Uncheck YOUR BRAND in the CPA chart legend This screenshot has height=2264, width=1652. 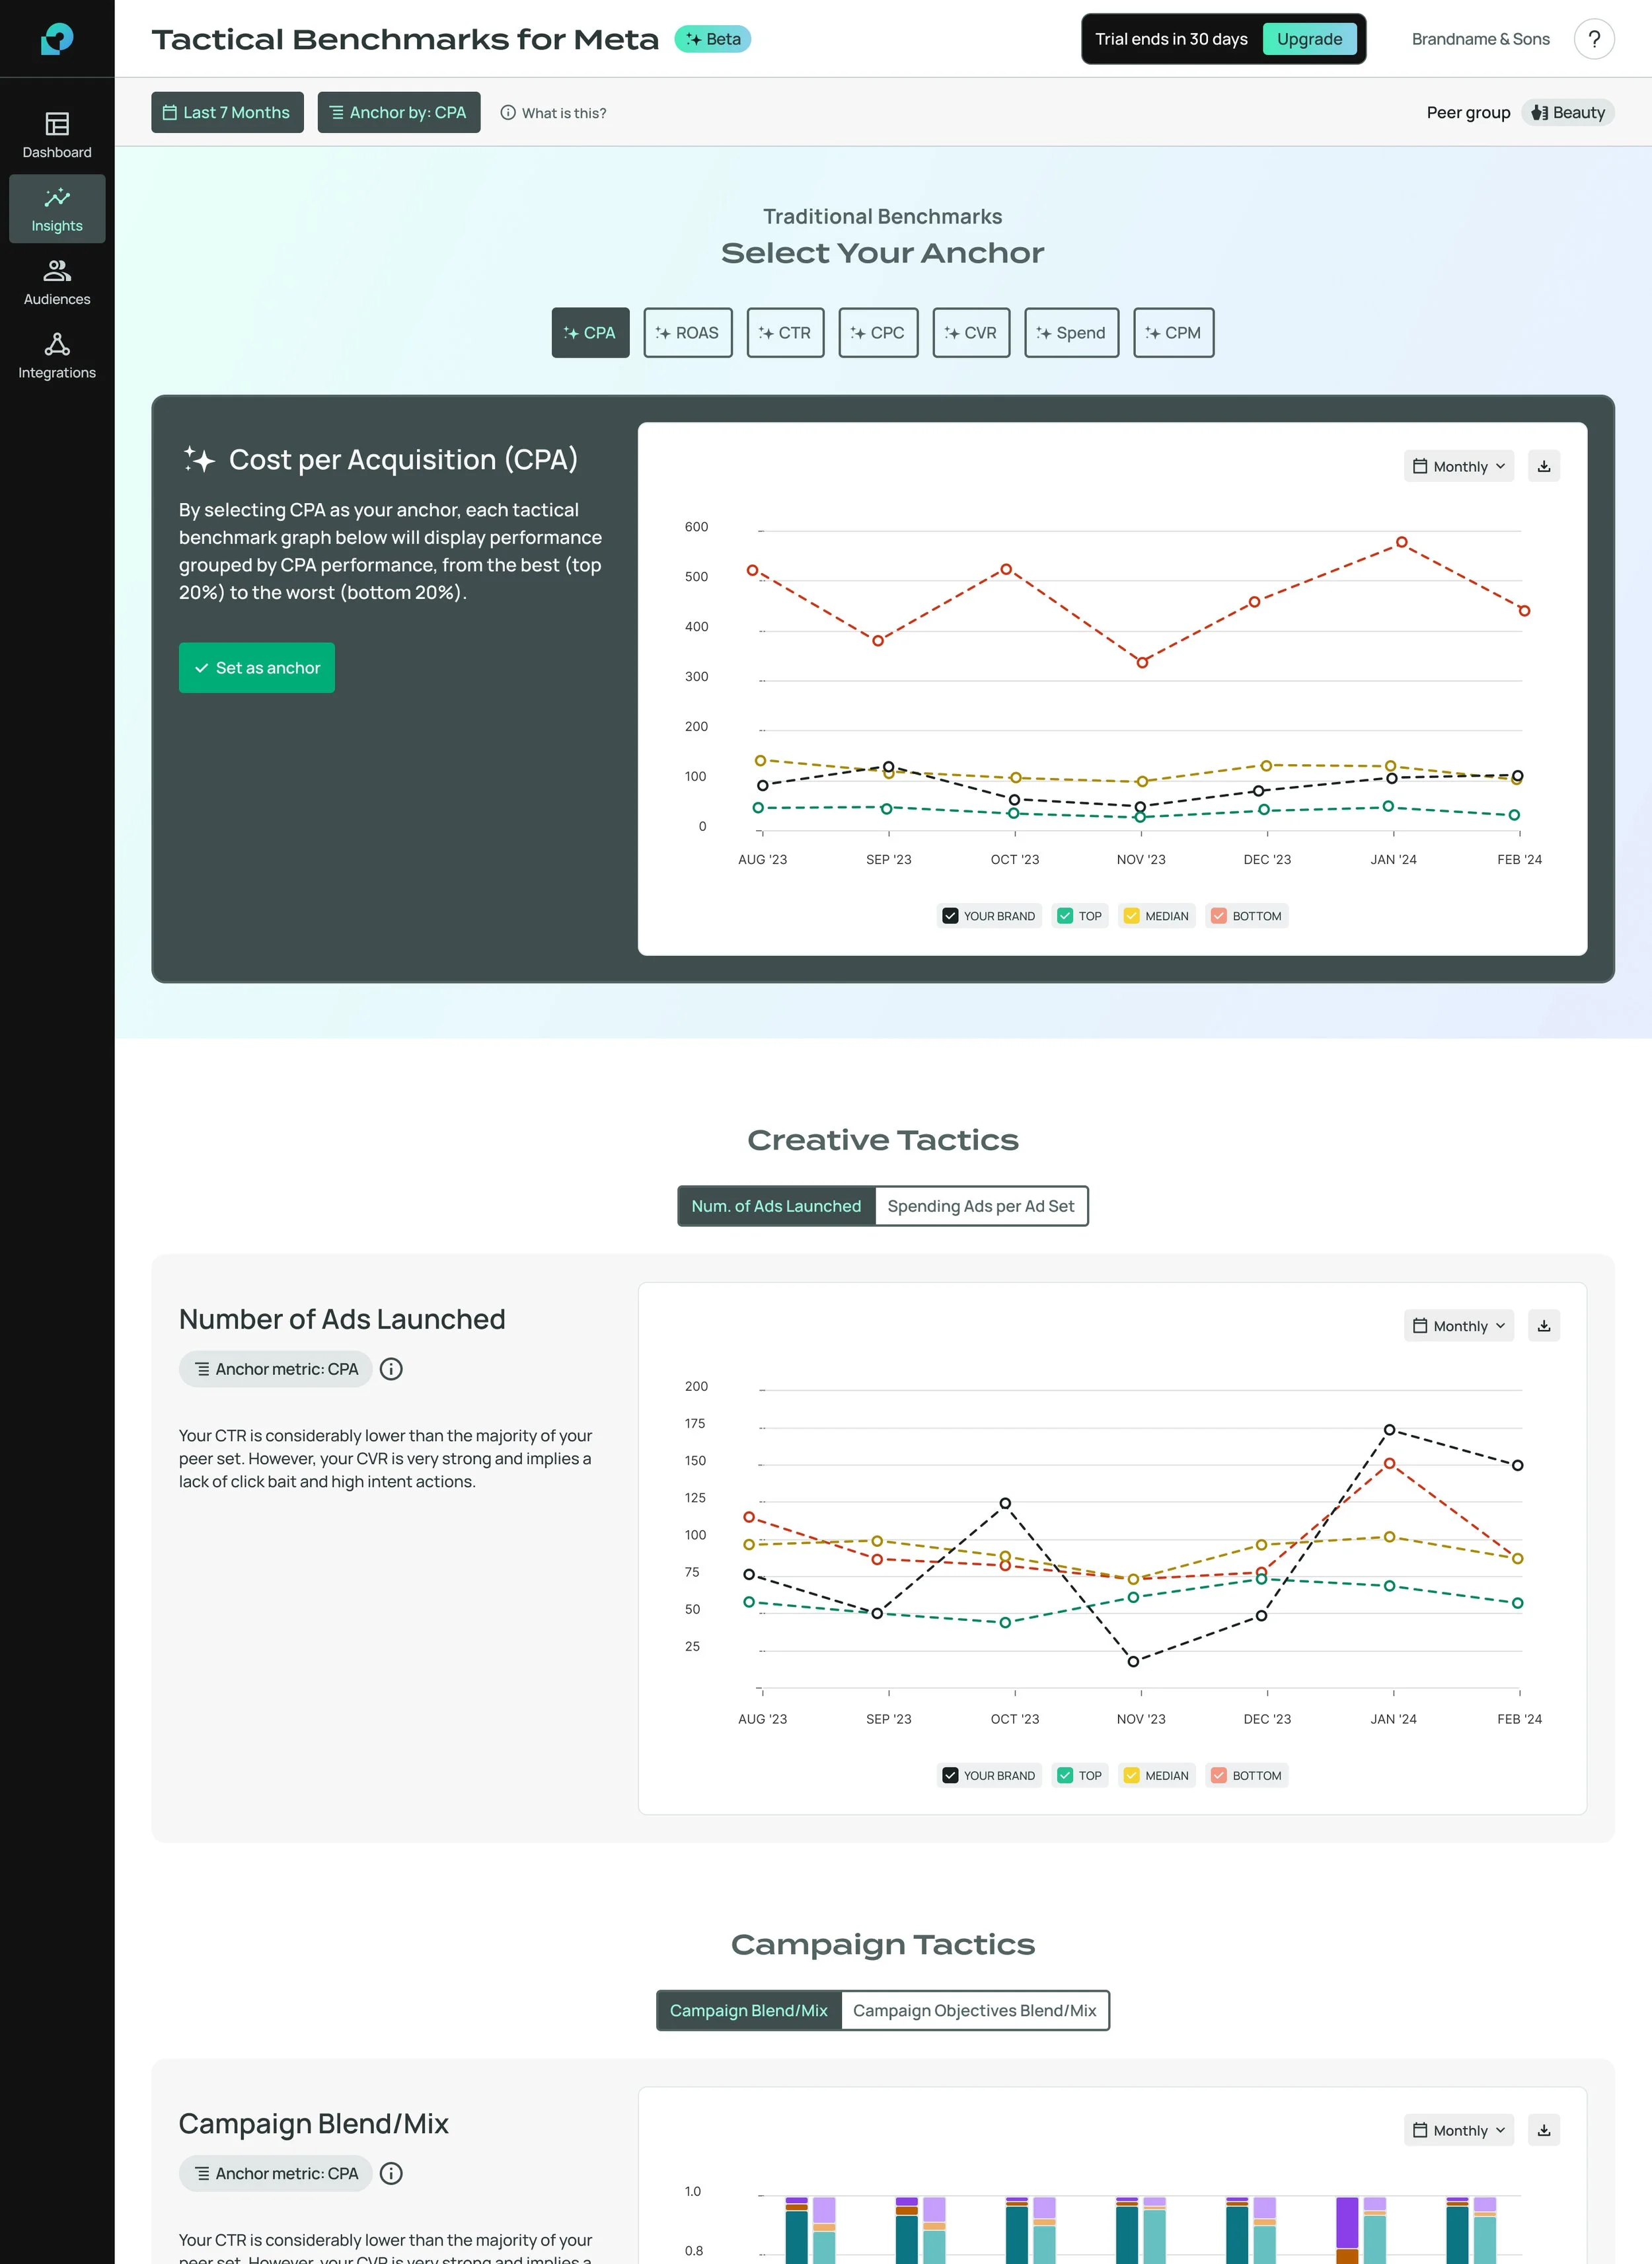(950, 916)
